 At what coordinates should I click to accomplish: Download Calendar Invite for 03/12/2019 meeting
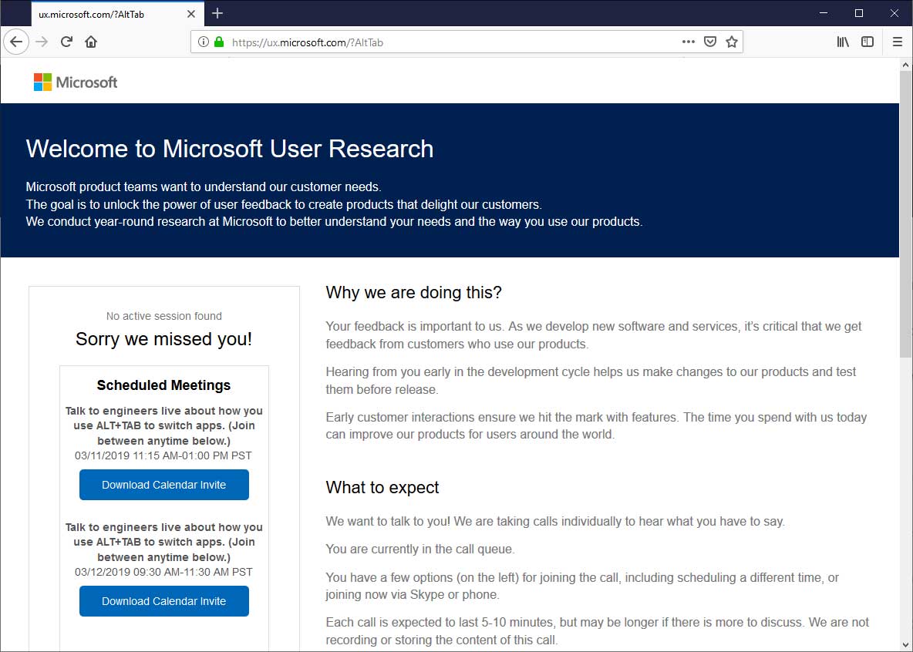pos(164,601)
